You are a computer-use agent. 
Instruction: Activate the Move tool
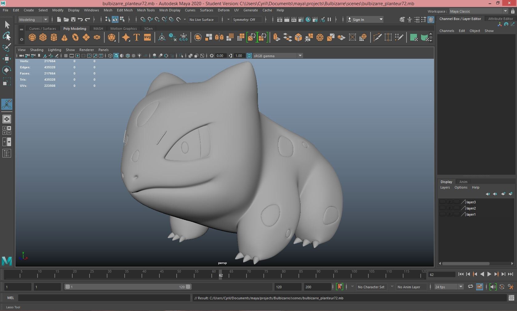pos(7,58)
